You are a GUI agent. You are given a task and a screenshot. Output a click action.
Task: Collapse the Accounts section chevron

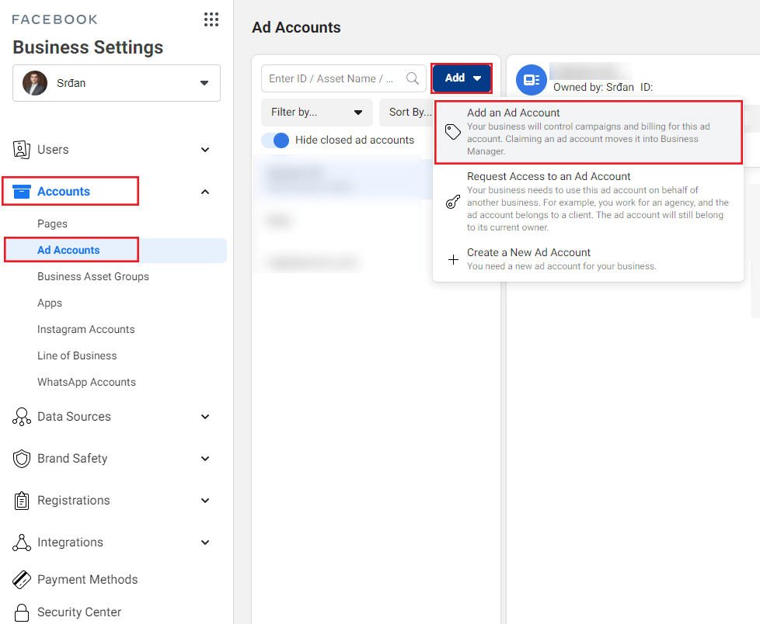tap(205, 192)
